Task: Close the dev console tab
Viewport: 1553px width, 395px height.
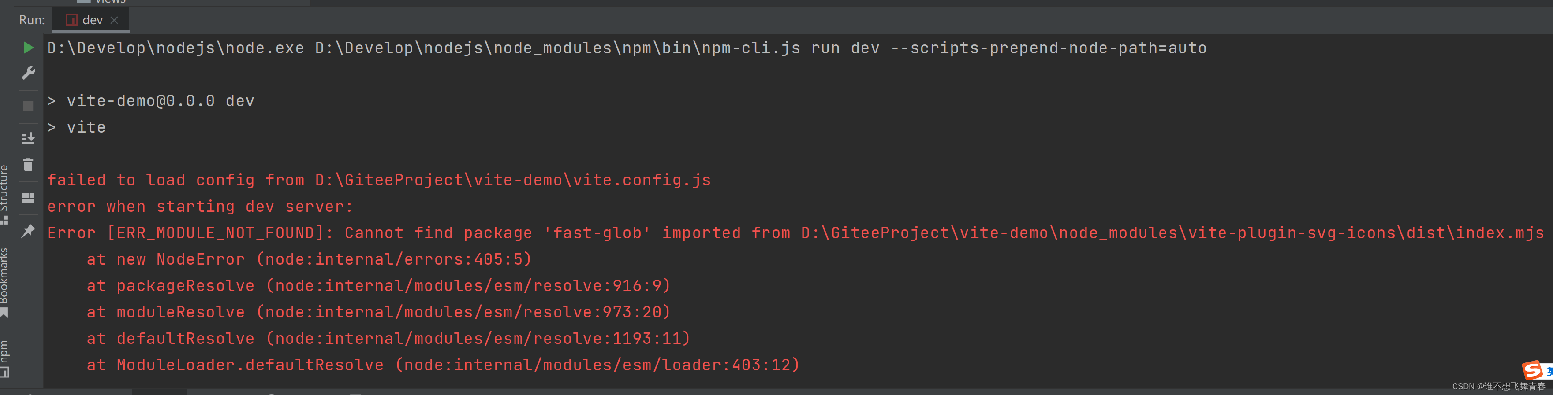Action: coord(115,20)
